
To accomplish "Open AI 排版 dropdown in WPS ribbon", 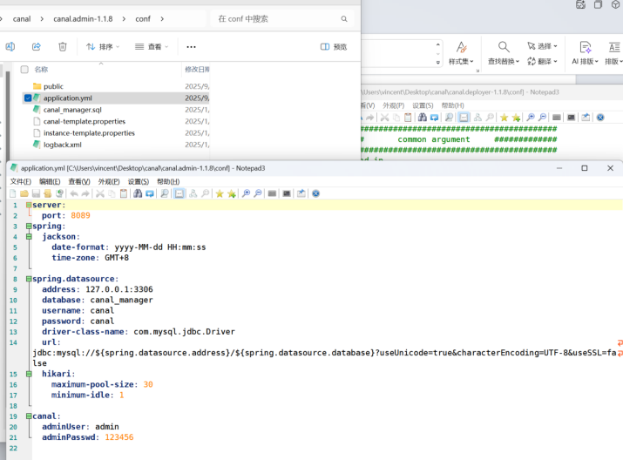I will (585, 53).
